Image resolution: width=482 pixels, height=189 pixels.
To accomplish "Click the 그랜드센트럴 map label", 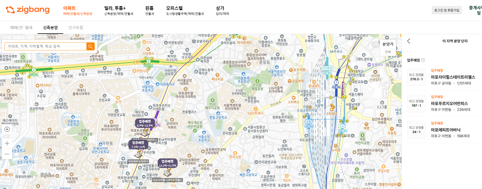I will [x=364, y=59].
